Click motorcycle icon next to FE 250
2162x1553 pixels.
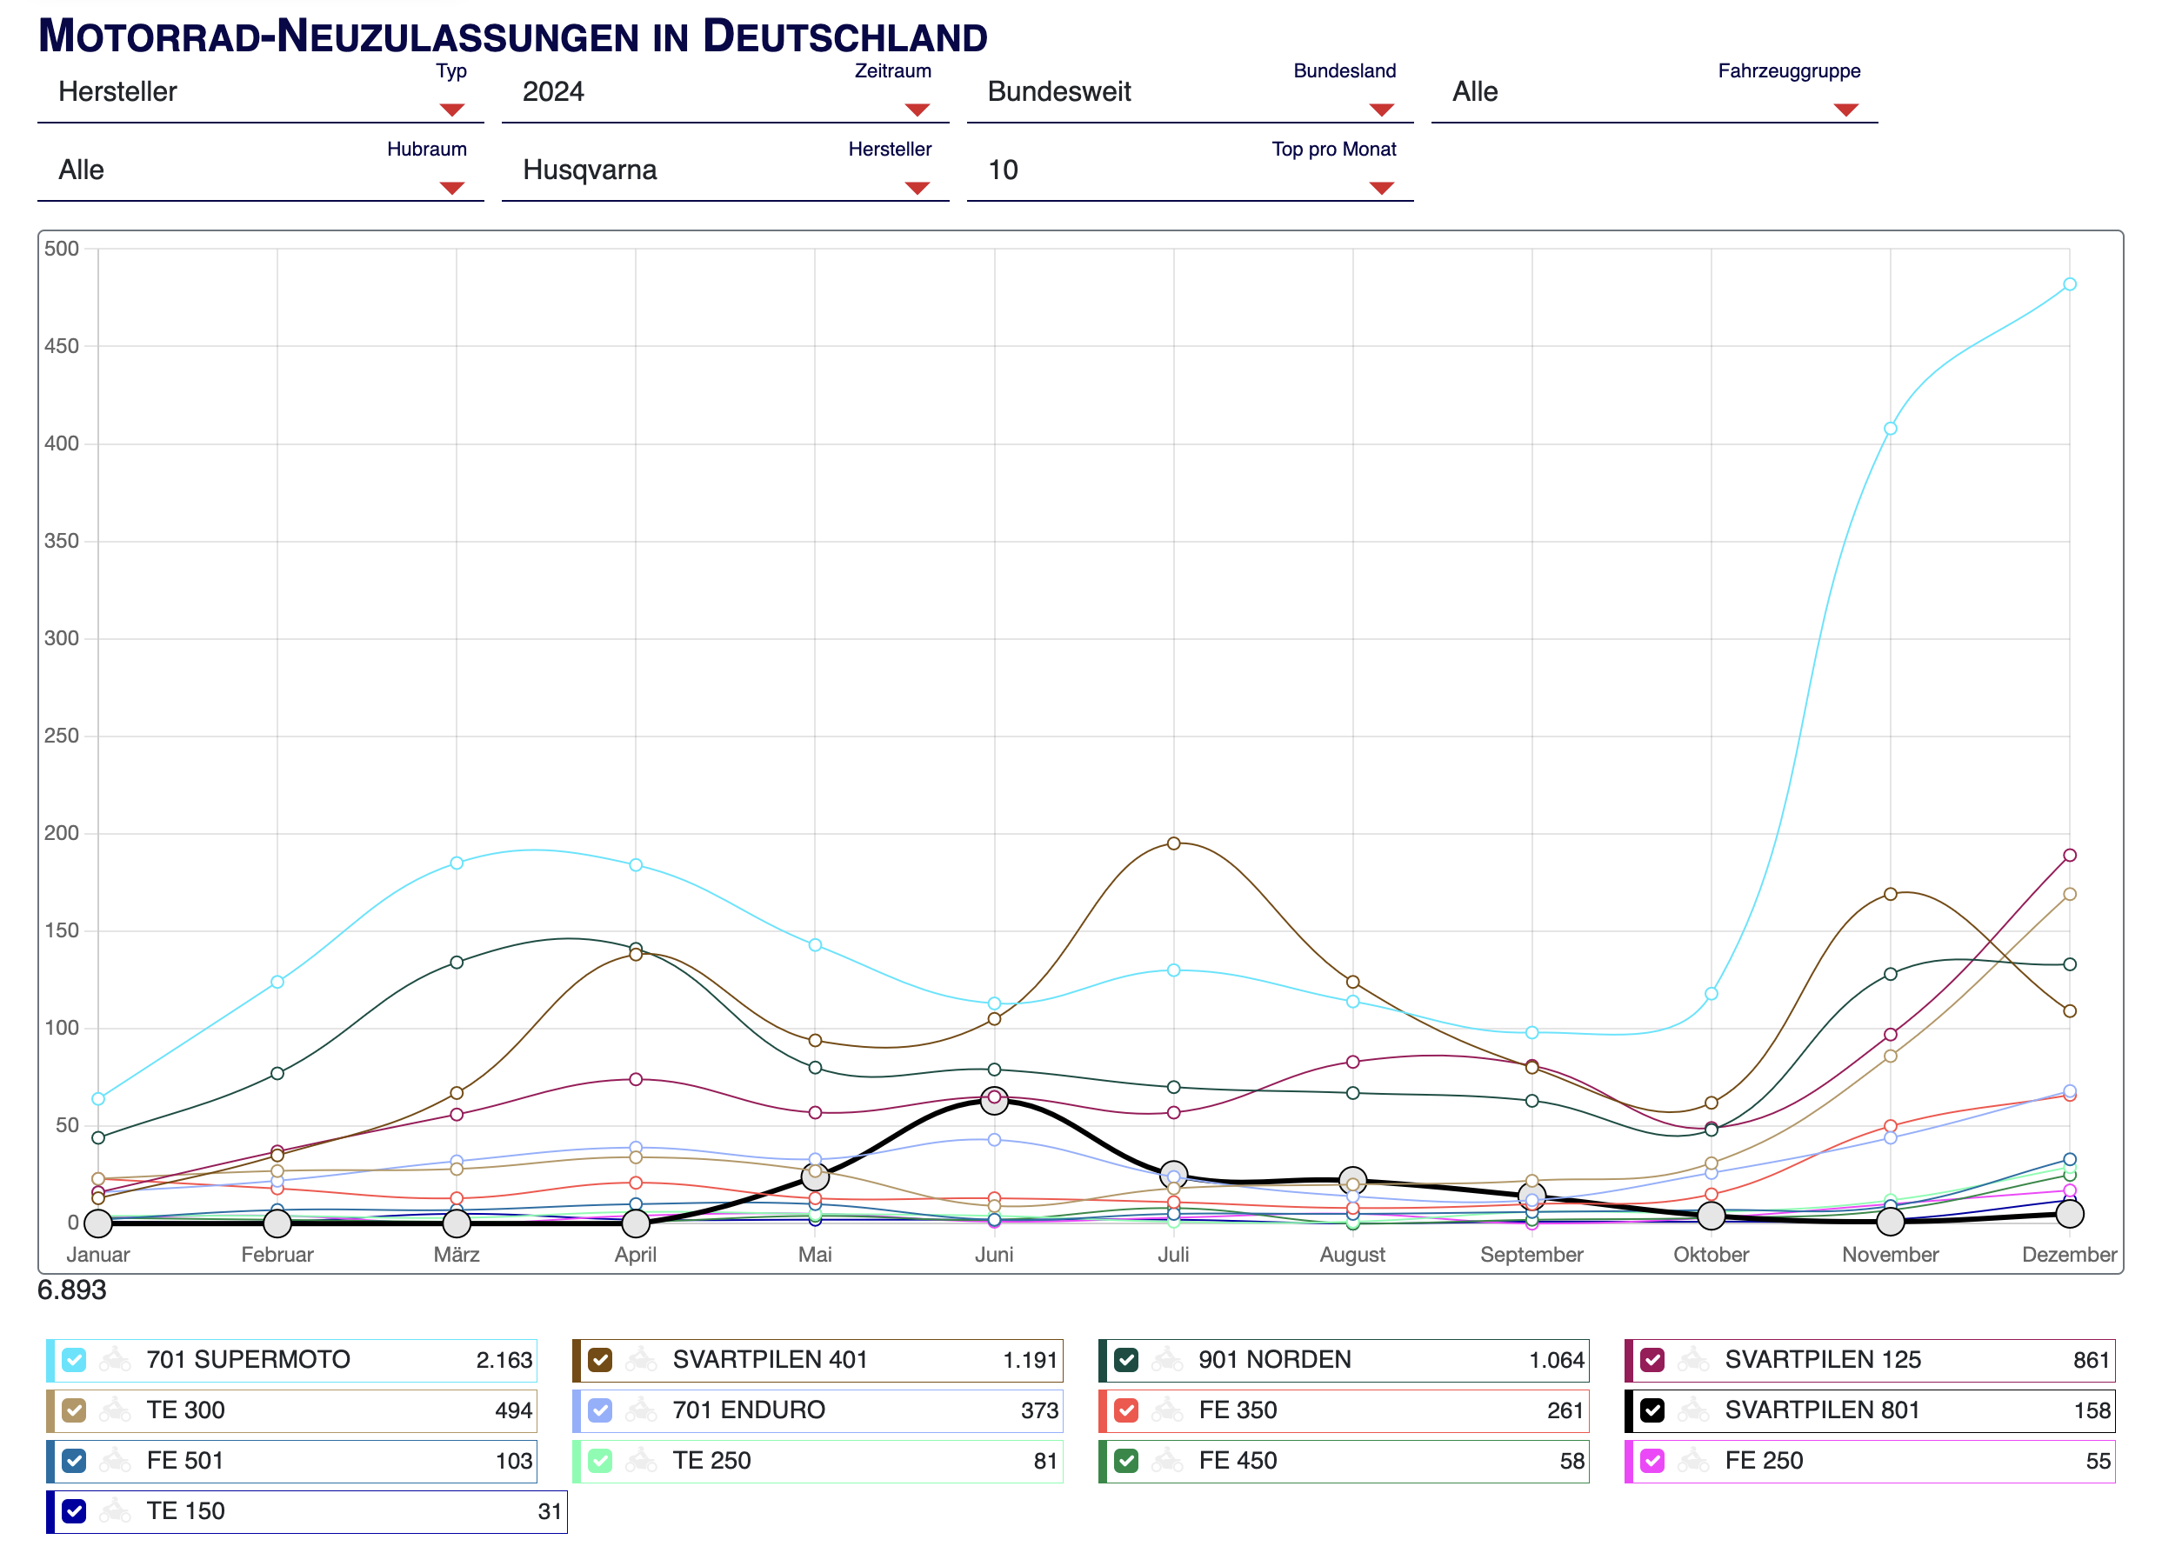pyautogui.click(x=1694, y=1462)
